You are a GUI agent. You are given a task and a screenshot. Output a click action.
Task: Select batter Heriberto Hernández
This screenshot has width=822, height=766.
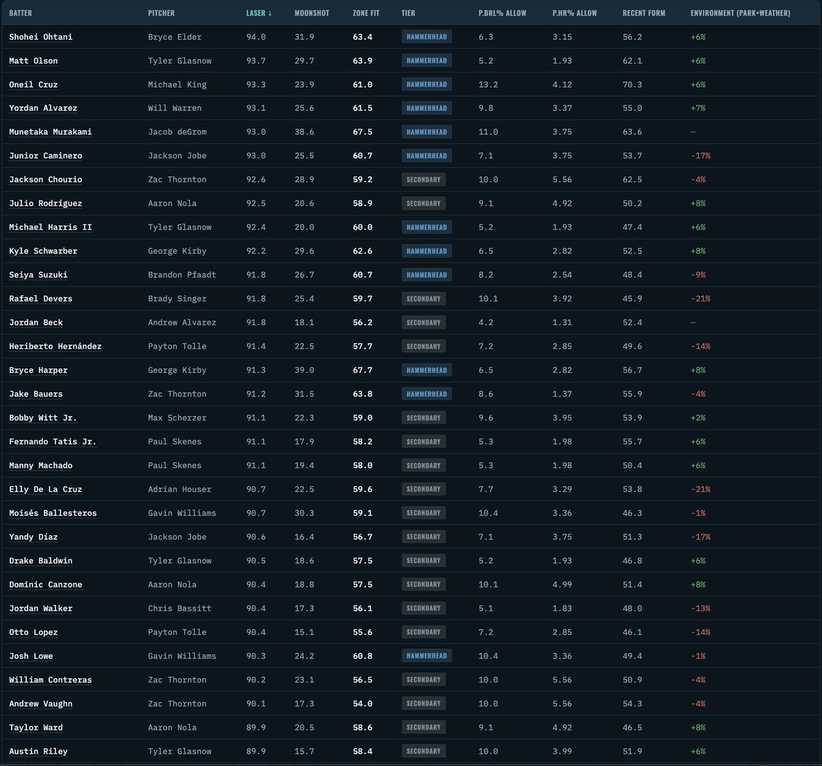tap(55, 347)
